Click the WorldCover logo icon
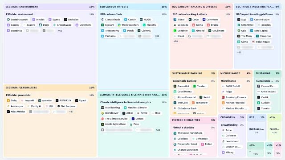This screenshot has width=285, height=160. [102, 113]
